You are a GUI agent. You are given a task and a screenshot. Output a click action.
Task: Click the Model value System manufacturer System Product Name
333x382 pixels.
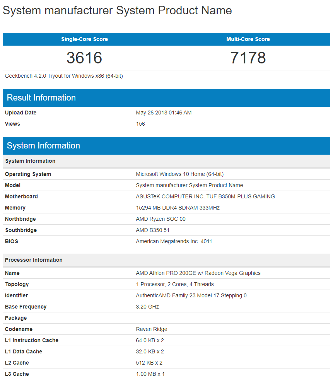point(190,186)
